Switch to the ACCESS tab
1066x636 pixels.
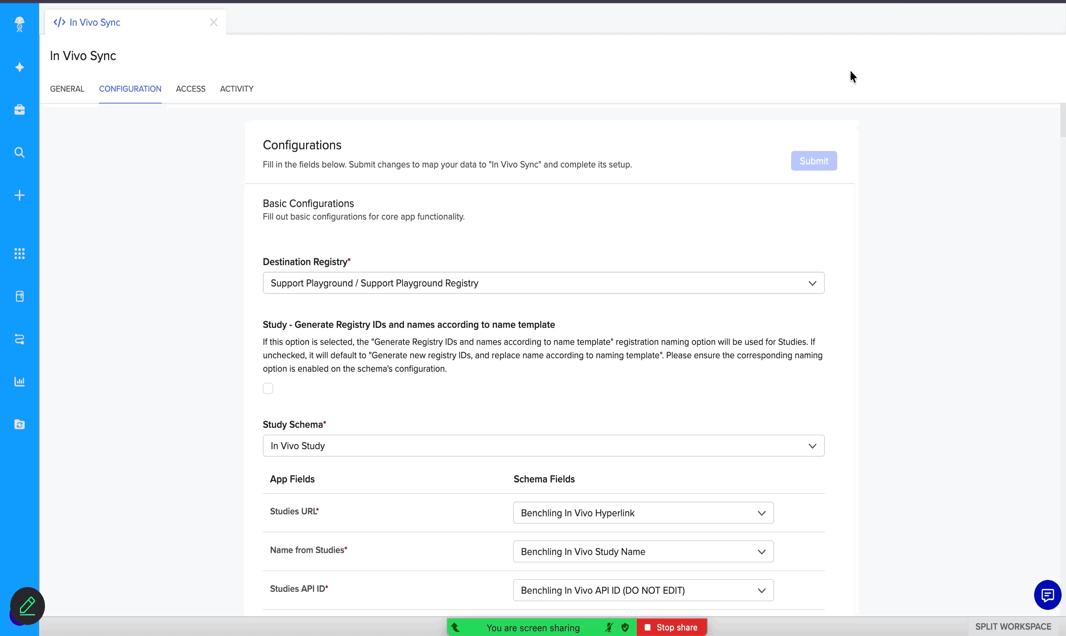tap(190, 89)
